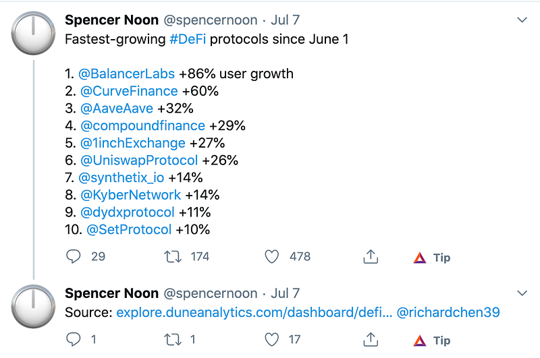The image size is (540, 358).
Task: Open more options chevron on first tweet
Action: (522, 20)
